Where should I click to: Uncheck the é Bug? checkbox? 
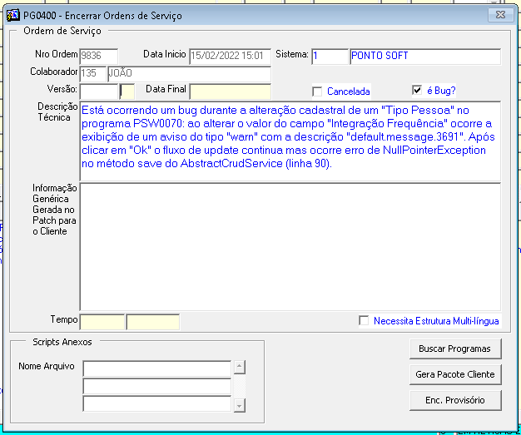pyautogui.click(x=417, y=90)
